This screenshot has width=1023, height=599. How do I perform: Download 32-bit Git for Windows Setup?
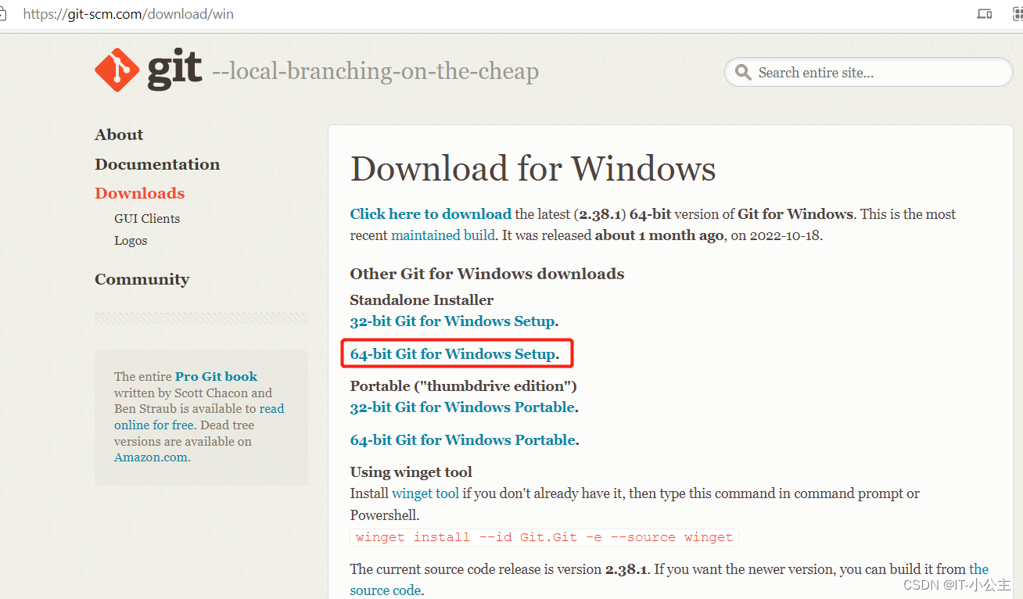pyautogui.click(x=452, y=321)
